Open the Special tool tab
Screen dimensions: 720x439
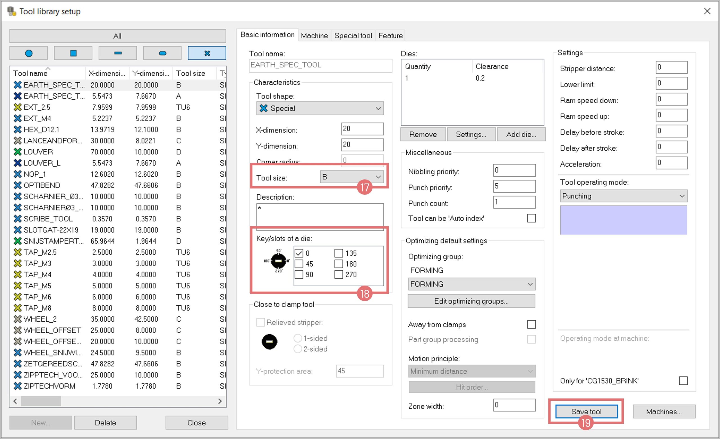(353, 36)
